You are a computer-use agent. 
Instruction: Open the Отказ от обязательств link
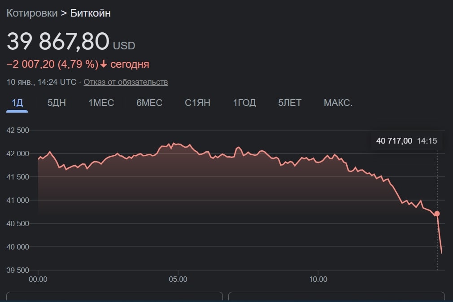pos(126,82)
